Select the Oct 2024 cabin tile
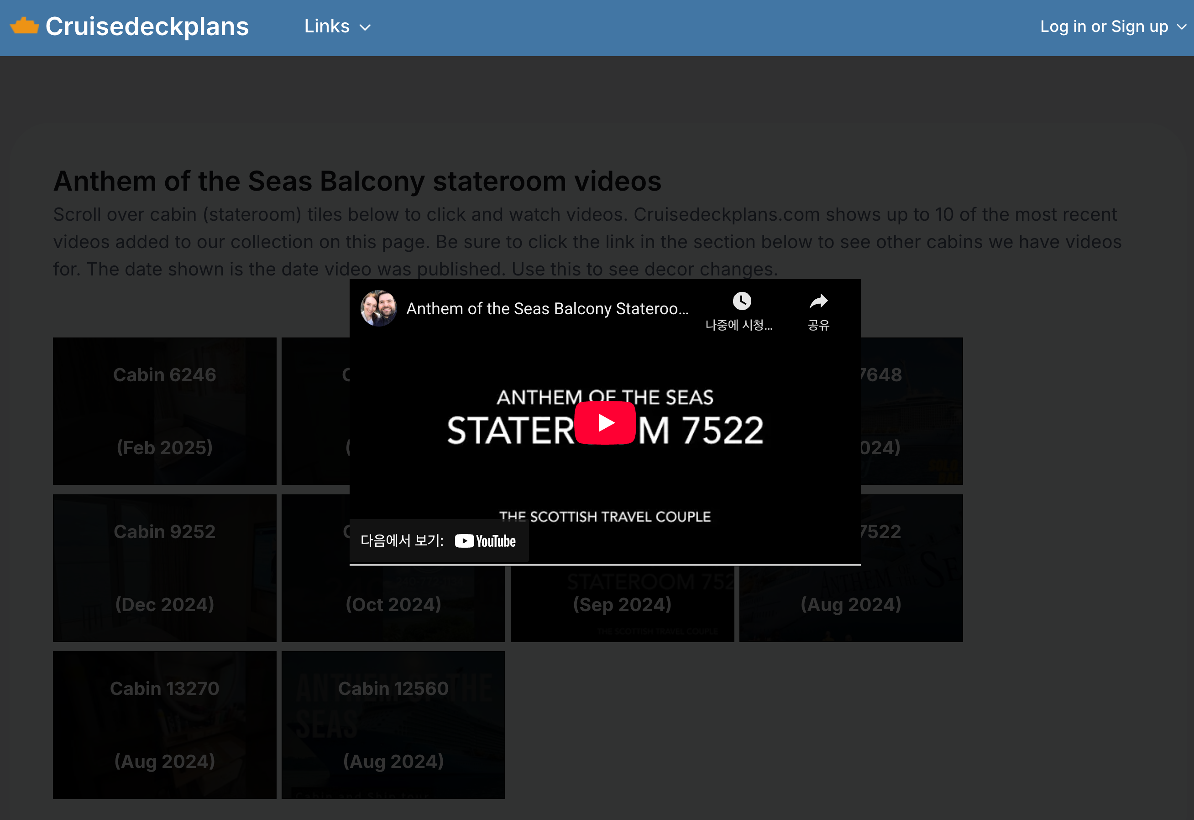This screenshot has height=820, width=1194. click(x=393, y=604)
